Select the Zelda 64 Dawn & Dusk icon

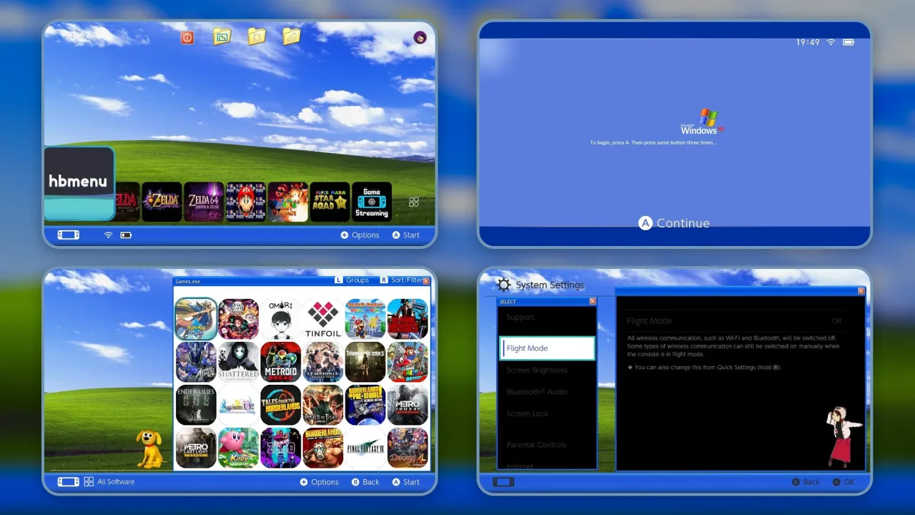pos(204,202)
